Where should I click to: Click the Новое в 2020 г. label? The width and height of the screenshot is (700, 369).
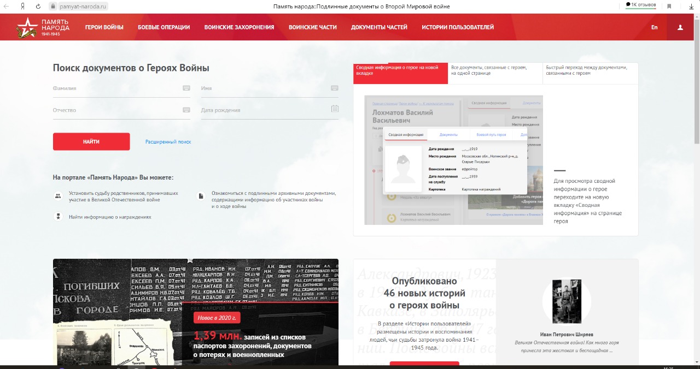point(217,318)
